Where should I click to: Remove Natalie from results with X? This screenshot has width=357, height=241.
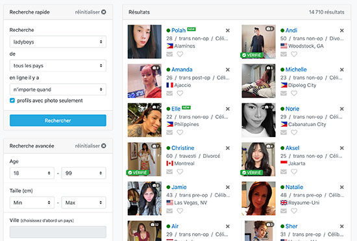click(341, 187)
